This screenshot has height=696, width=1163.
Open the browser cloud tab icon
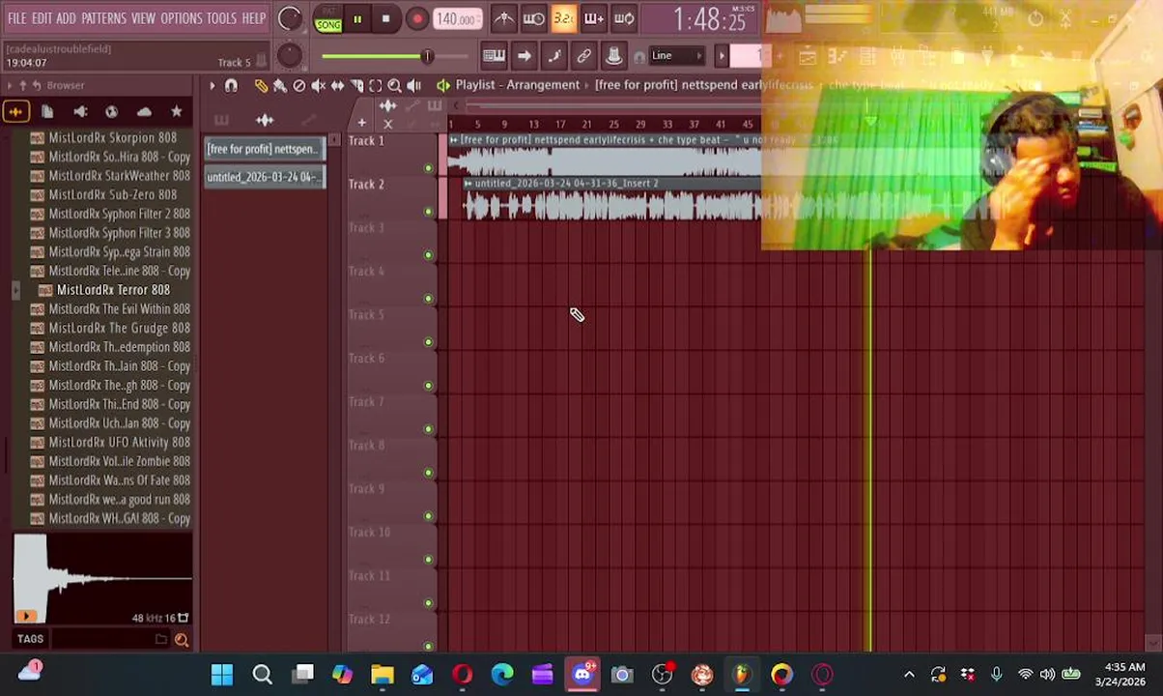pyautogui.click(x=144, y=113)
